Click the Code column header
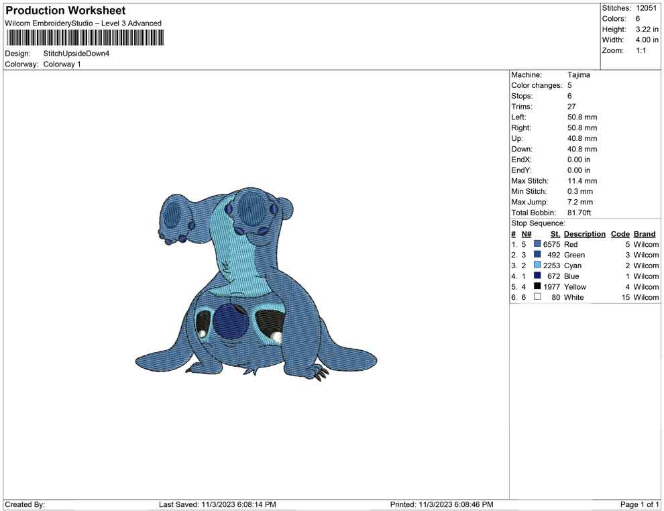Image resolution: width=664 pixels, height=511 pixels. click(620, 233)
